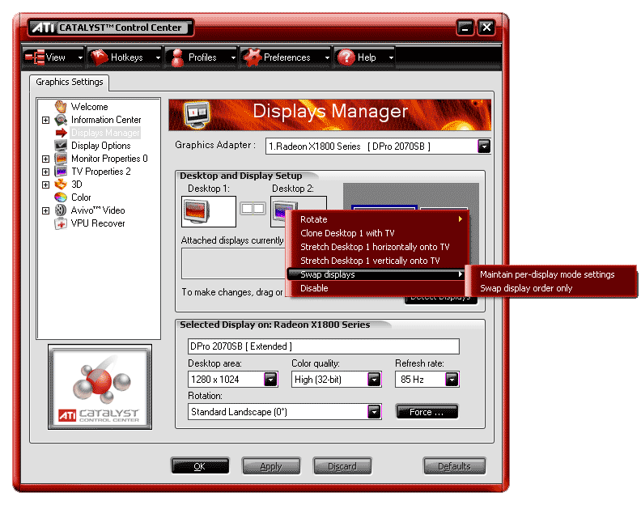
Task: Click the Monitor Properties 0 icon
Action: (61, 159)
